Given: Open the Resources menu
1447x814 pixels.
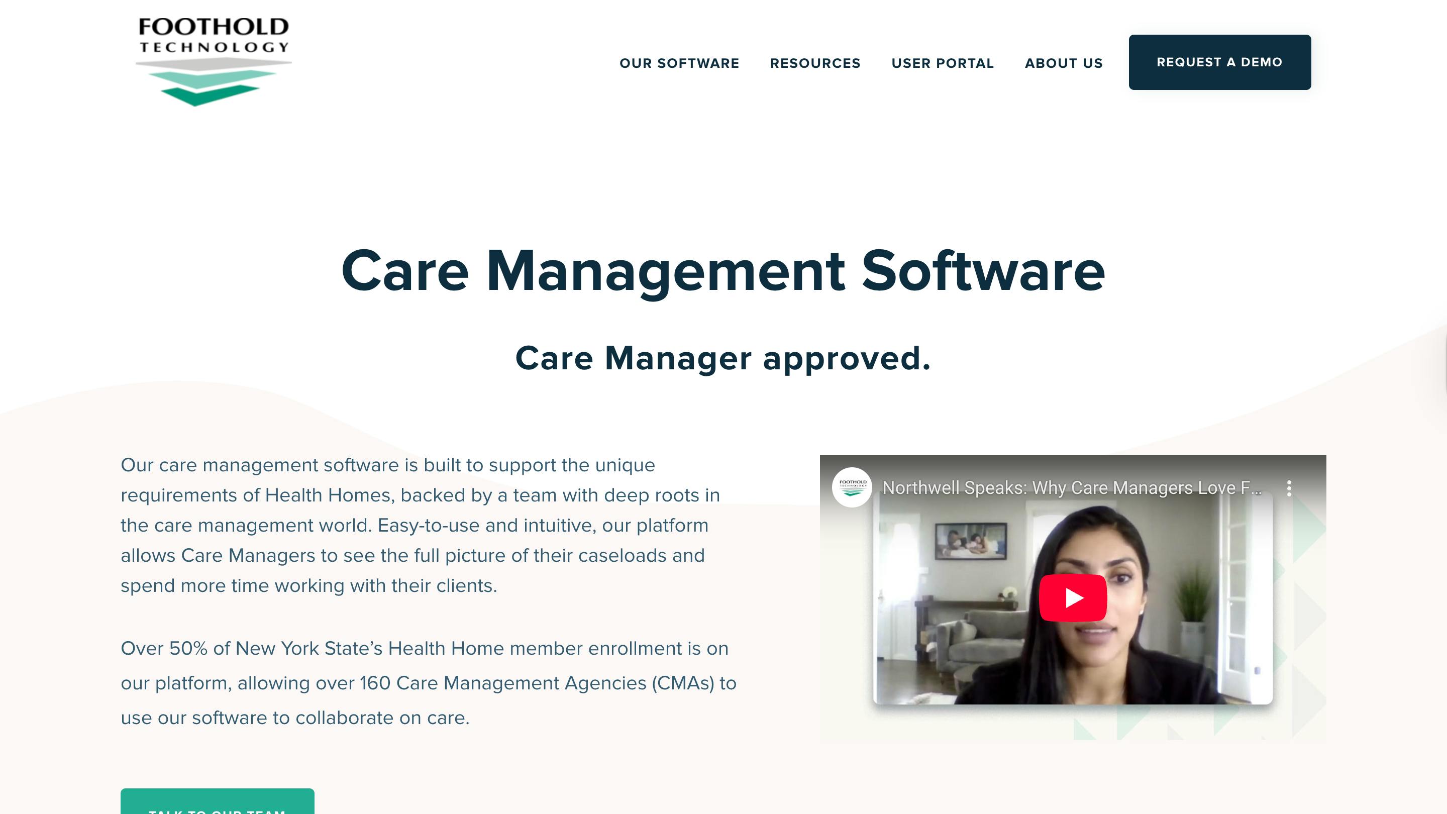Looking at the screenshot, I should pos(815,63).
